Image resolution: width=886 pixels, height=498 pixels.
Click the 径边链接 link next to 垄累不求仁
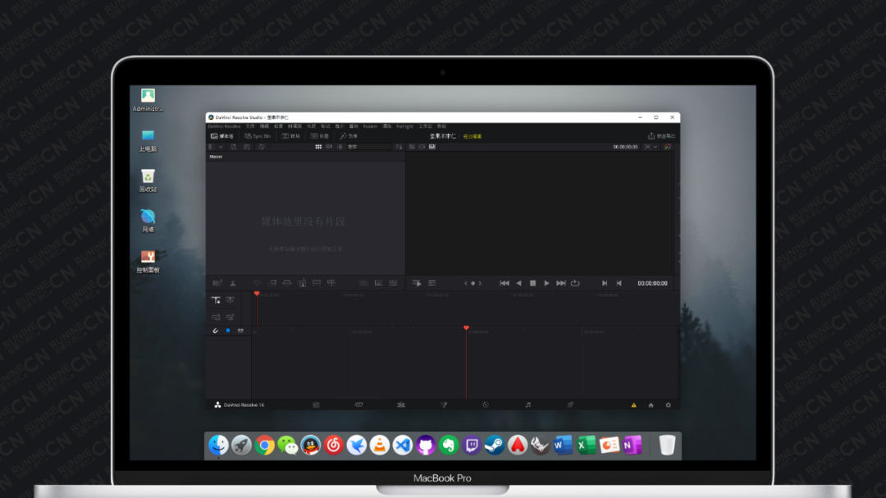[x=473, y=135]
